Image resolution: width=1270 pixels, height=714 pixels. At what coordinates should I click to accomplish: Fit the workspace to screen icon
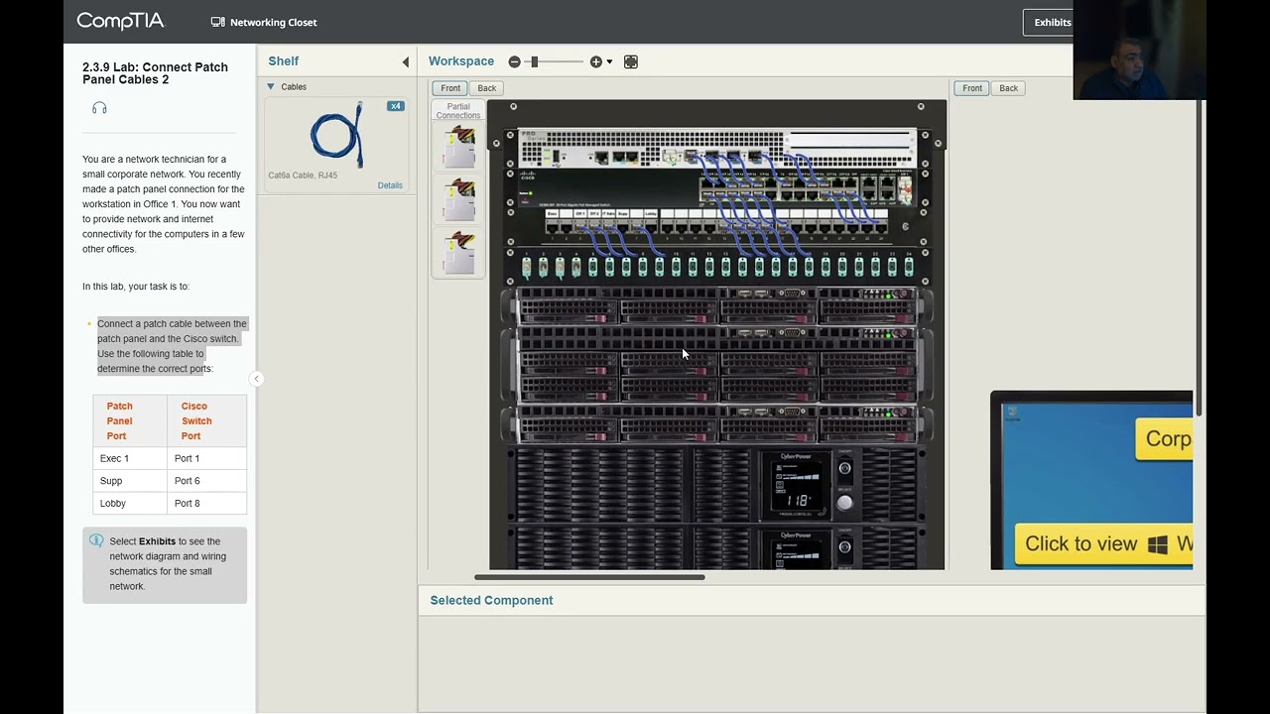630,61
